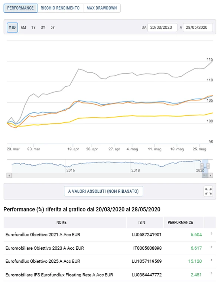This screenshot has height=284, width=218.
Task: Open Euromobiliare Obiettivo 2023 A Acc EUR
Action: (45, 248)
